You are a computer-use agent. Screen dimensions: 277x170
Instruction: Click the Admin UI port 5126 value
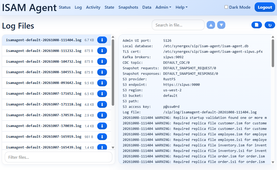(x=167, y=40)
